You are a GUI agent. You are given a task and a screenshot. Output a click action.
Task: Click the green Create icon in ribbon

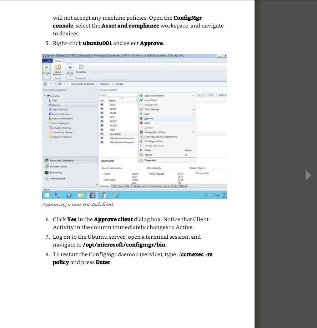46,68
